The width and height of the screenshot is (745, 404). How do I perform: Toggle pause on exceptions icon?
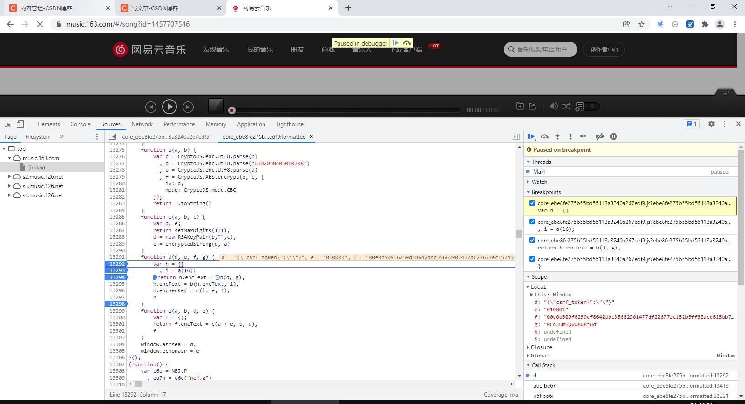(x=614, y=136)
